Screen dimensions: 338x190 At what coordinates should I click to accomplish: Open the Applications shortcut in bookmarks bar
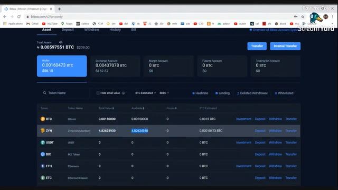13,24
